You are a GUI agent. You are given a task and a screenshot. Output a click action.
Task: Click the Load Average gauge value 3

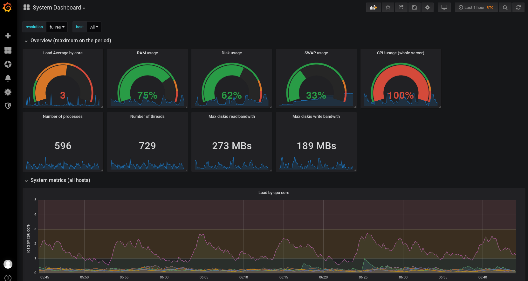[x=63, y=95]
